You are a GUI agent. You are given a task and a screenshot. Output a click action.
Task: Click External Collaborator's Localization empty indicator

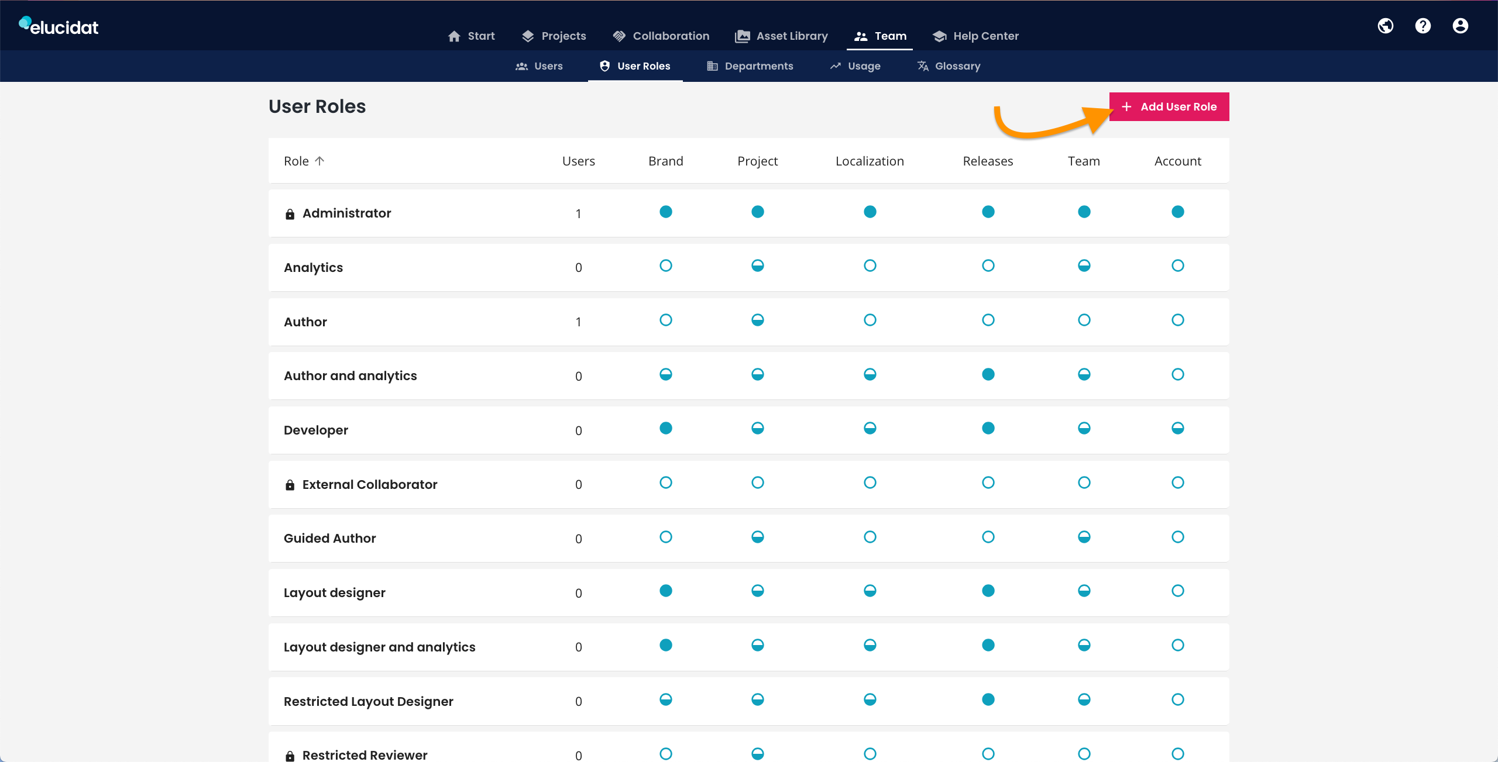[870, 482]
